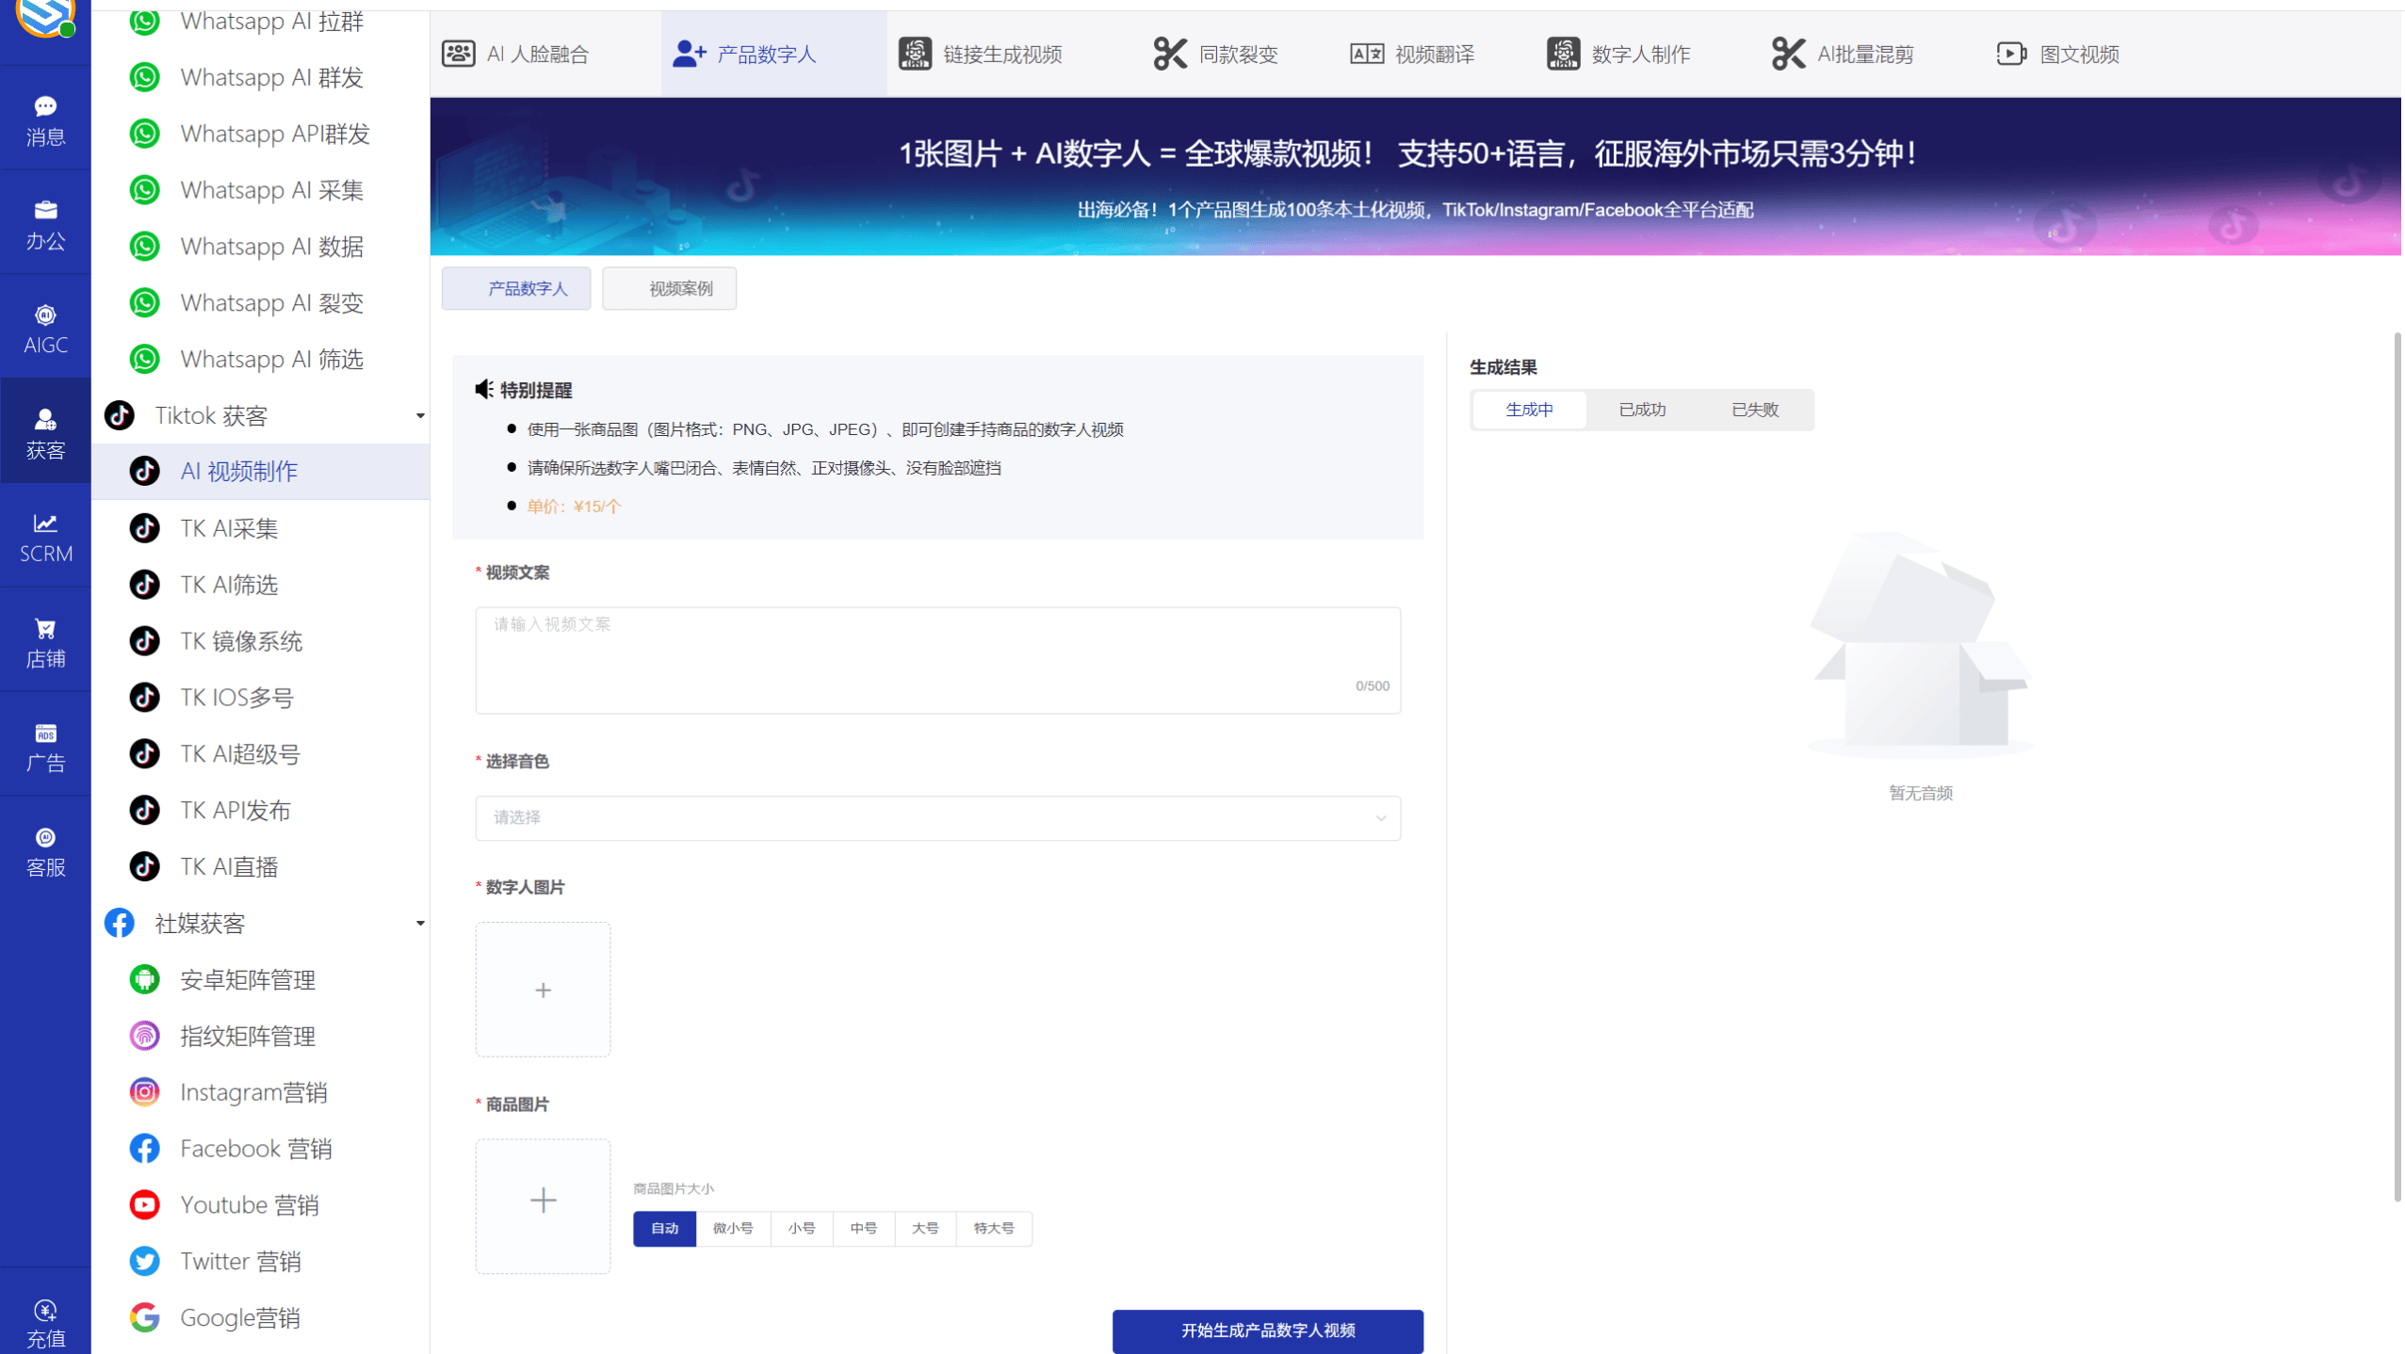Screen dimensions: 2405x1354
Task: Select the 消息 icon in the sidebar
Action: point(44,117)
